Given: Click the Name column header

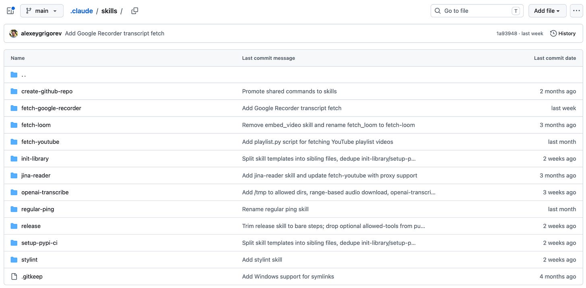Looking at the screenshot, I should (x=18, y=58).
